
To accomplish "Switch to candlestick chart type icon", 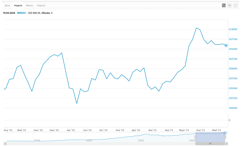I will [230, 6].
